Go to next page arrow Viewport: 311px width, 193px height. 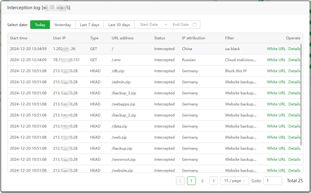click(213, 181)
